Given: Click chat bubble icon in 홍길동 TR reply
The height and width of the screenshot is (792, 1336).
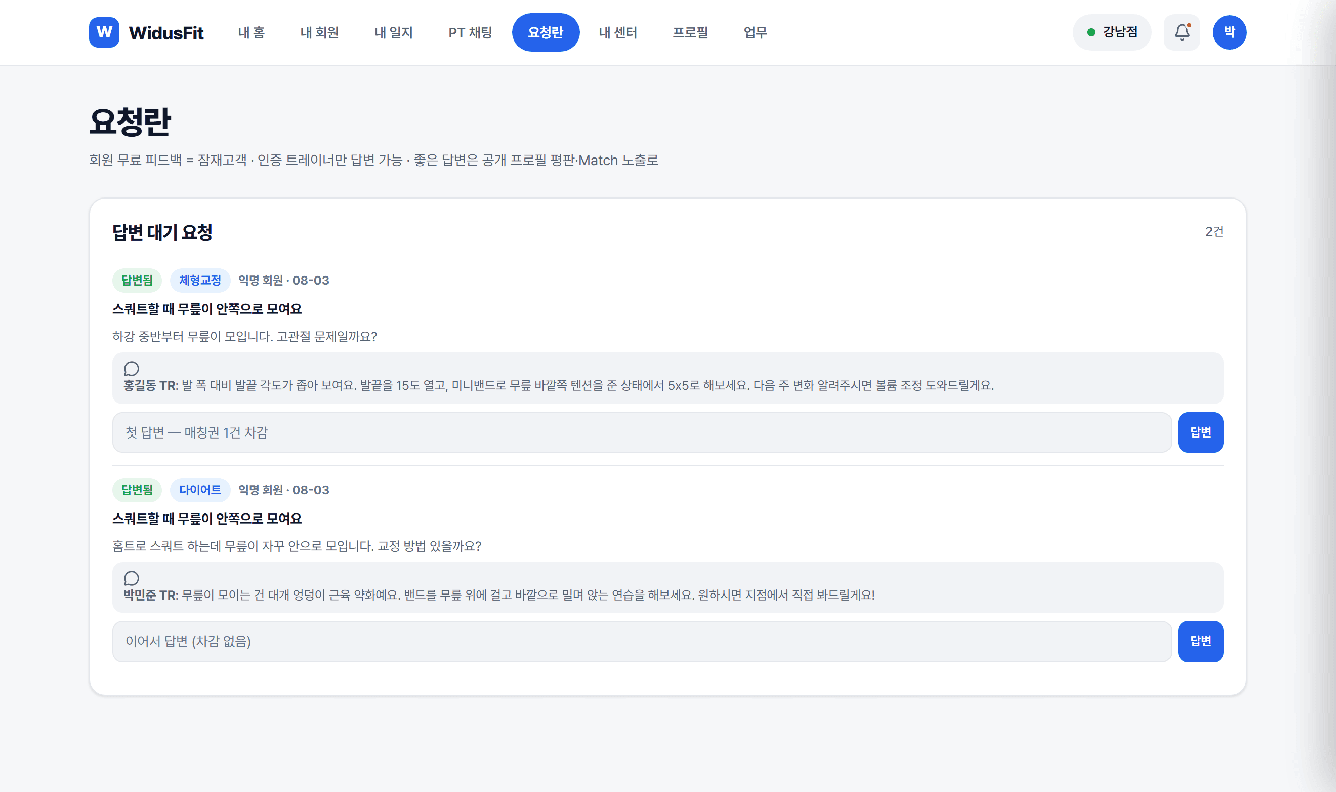Looking at the screenshot, I should point(131,368).
